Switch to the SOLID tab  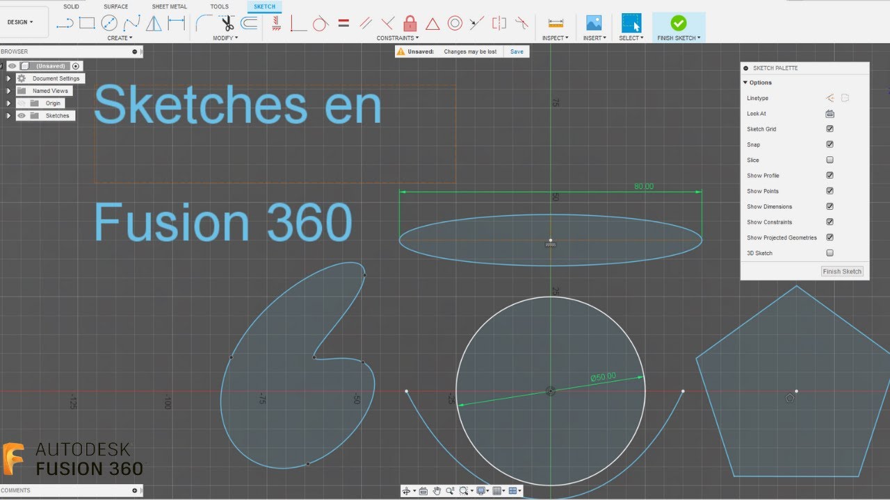coord(71,6)
